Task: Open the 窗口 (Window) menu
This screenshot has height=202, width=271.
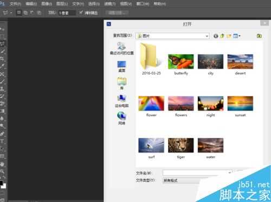Action: point(143,4)
